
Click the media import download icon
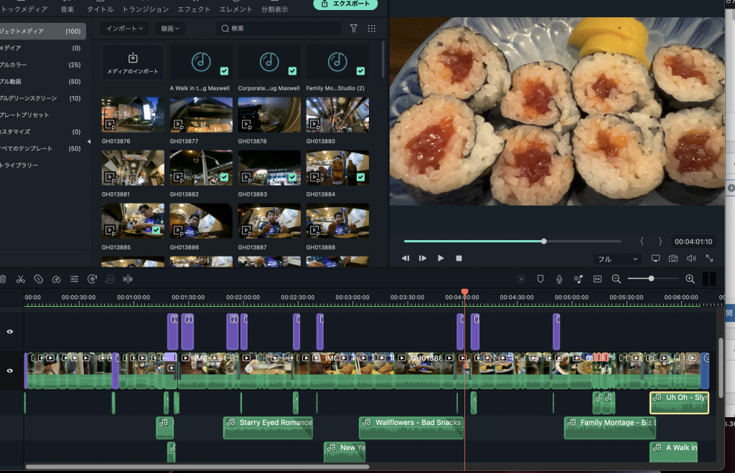(x=133, y=58)
